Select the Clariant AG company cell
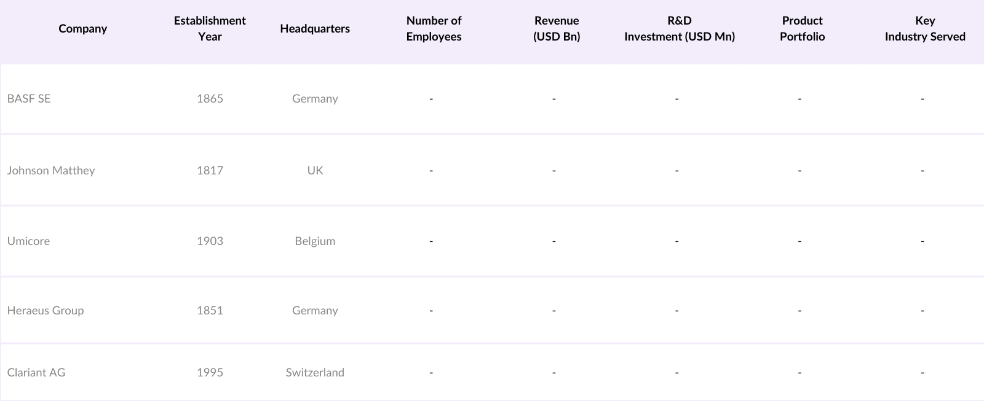 36,373
